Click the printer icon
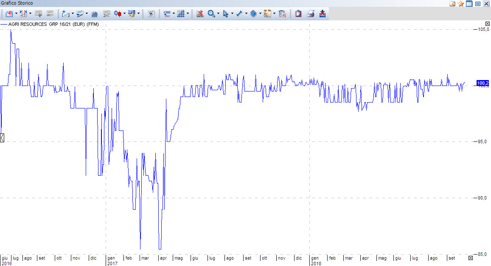491x266 pixels. [x=310, y=14]
